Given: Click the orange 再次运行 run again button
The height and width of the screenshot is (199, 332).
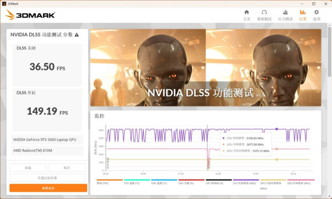Looking at the screenshot, I should point(48,188).
